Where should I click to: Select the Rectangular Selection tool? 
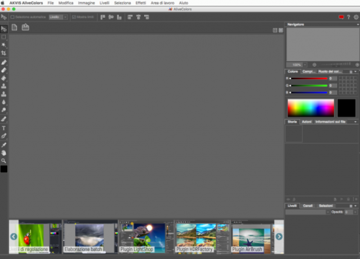pyautogui.click(x=4, y=37)
